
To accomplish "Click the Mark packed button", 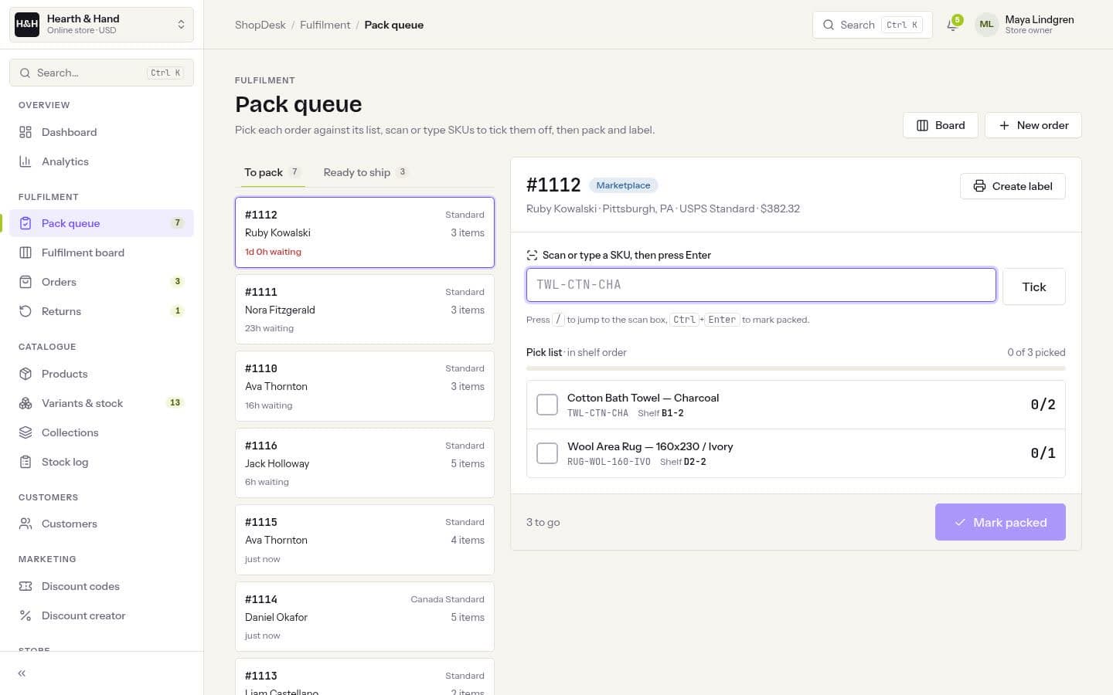I will click(1000, 522).
